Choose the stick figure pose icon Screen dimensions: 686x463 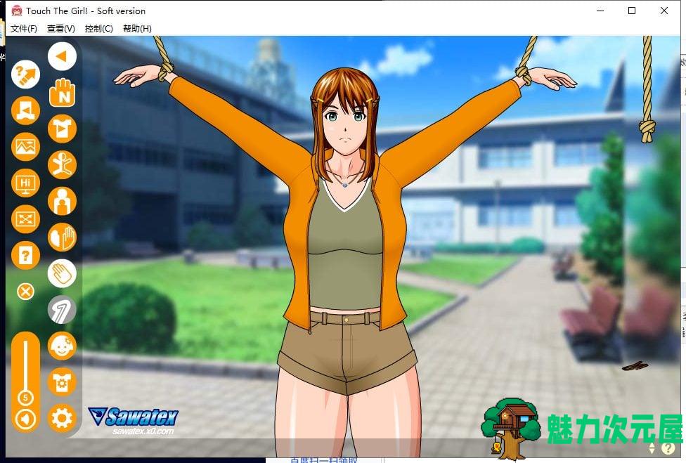pyautogui.click(x=62, y=165)
